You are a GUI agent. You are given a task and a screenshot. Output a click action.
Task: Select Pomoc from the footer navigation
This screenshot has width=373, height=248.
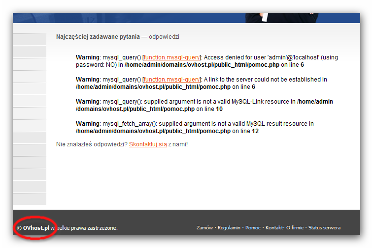click(x=253, y=228)
